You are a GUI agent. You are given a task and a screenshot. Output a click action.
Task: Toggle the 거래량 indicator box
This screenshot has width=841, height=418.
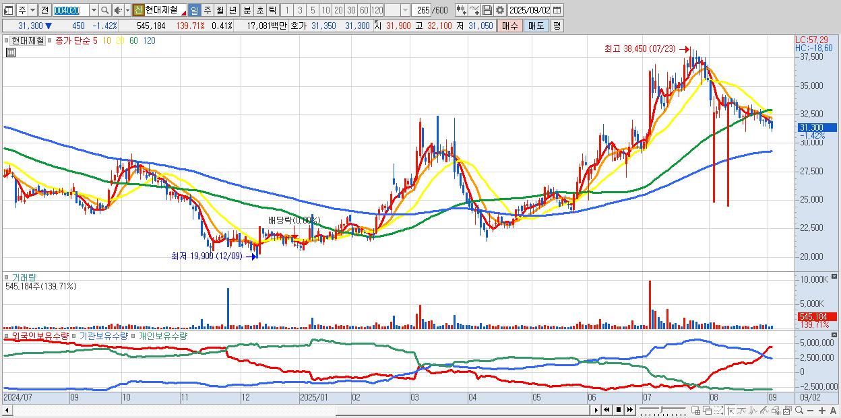(7, 277)
